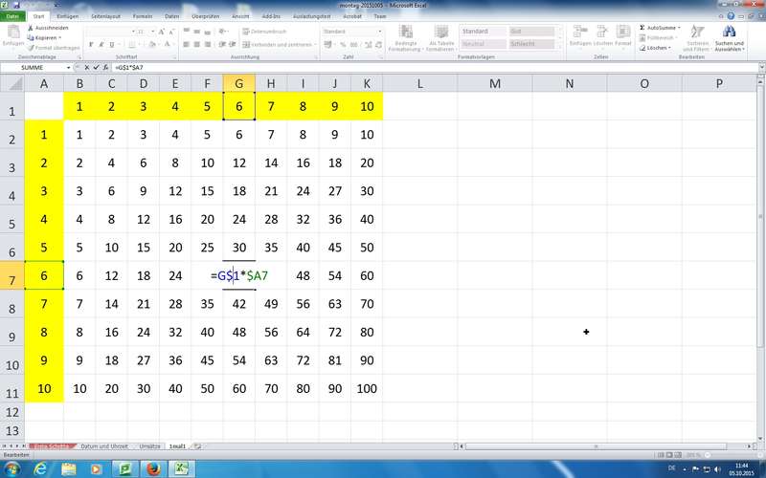Click Verbinden und zentrieren
This screenshot has width=766, height=478.
click(277, 44)
